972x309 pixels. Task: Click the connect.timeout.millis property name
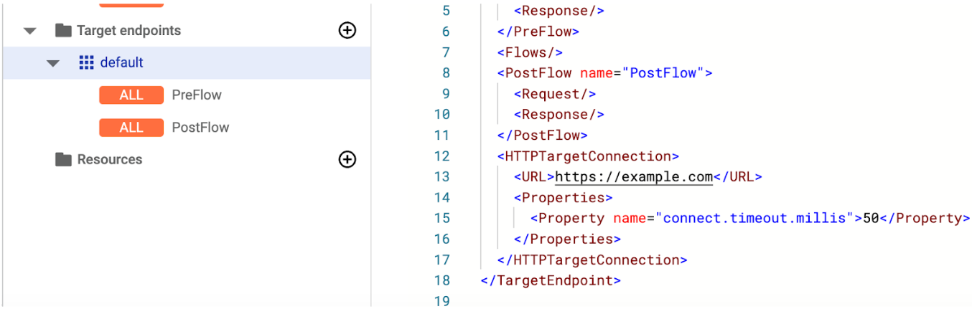[754, 219]
